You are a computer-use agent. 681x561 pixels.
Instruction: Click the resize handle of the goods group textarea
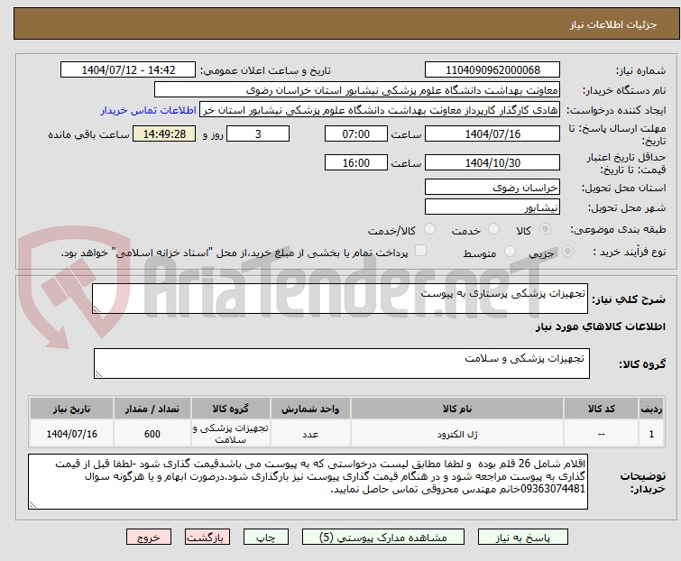[98, 374]
